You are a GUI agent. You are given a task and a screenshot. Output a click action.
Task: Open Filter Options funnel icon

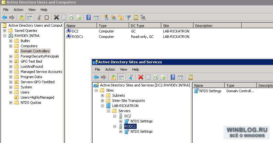click(128, 18)
